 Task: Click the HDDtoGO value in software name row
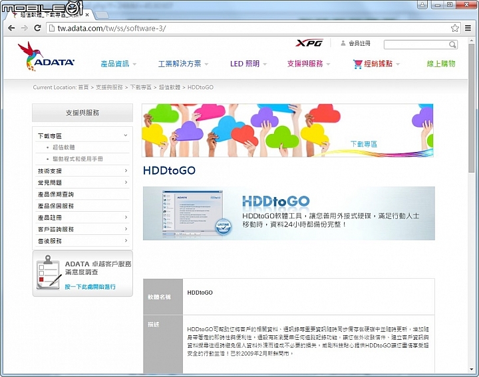coord(200,293)
